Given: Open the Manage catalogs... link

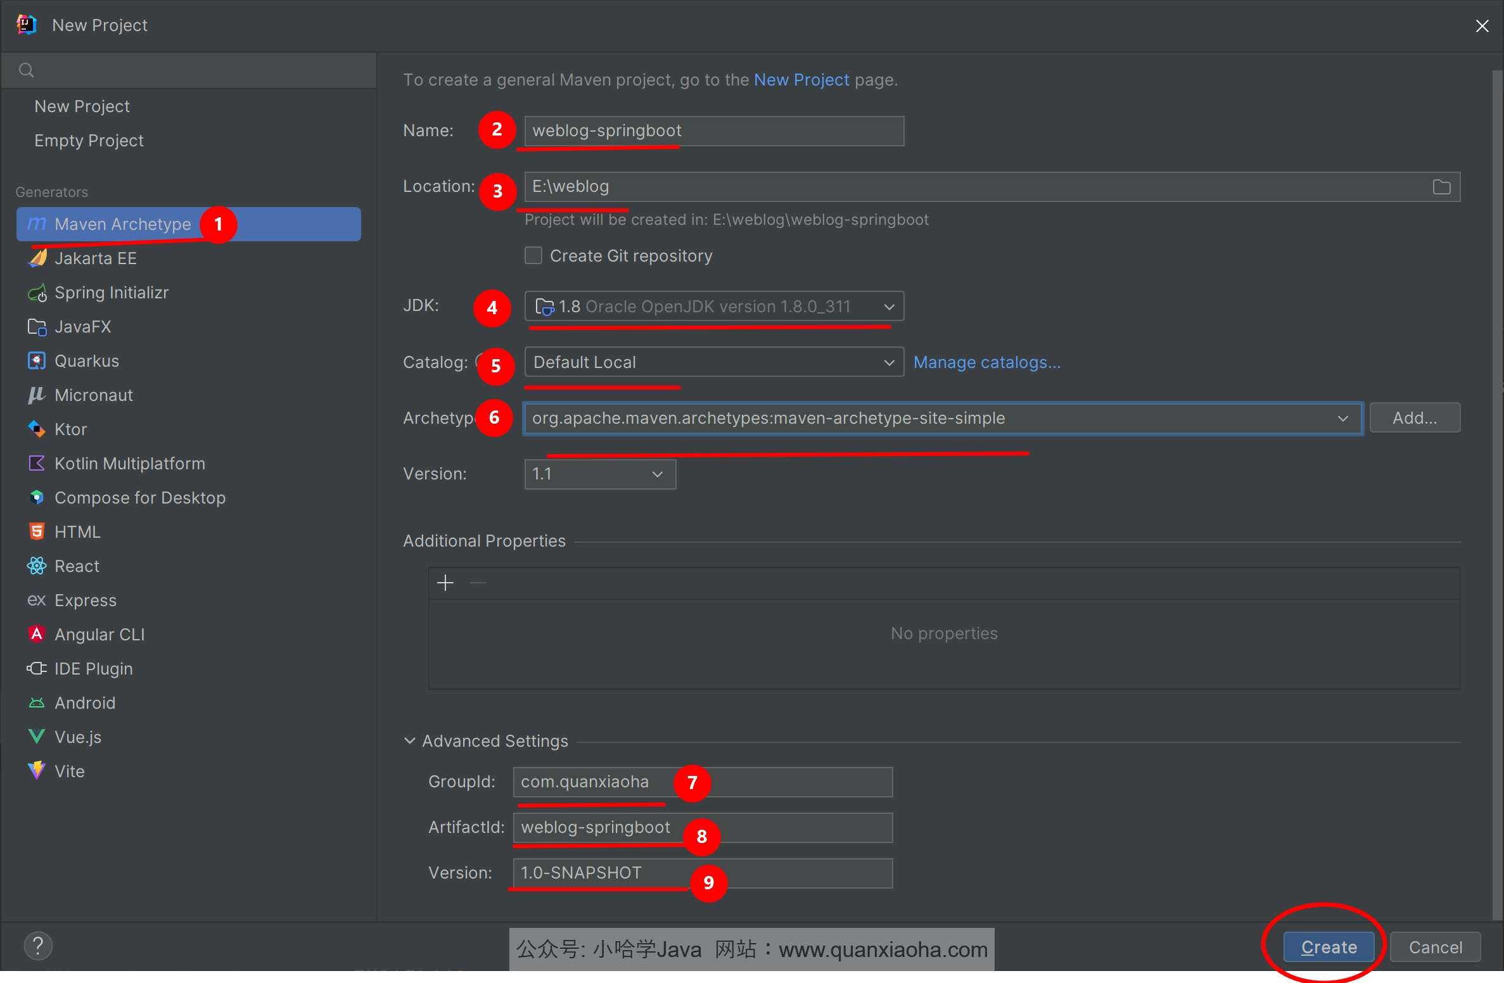Looking at the screenshot, I should (x=987, y=362).
